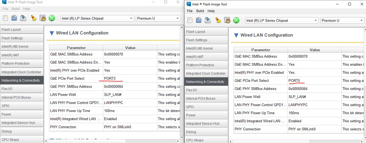366x143 pixels.
Task: Select Intel(R) ME Kernel tab in right window
Action: click(x=206, y=48)
